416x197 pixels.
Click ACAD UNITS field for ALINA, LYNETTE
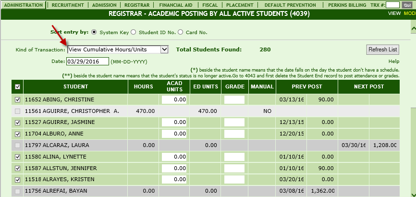pyautogui.click(x=174, y=157)
